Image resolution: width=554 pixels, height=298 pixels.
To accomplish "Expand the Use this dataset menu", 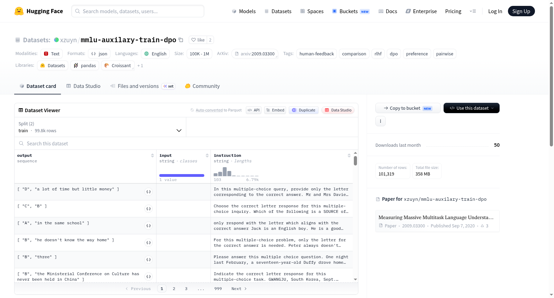I will point(472,108).
